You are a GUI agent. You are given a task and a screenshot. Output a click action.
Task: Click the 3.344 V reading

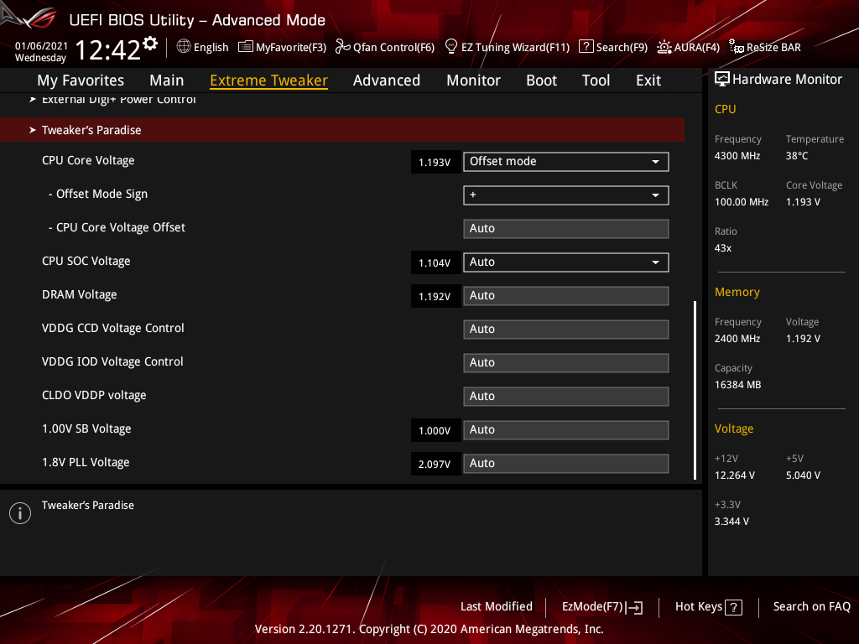pos(731,521)
